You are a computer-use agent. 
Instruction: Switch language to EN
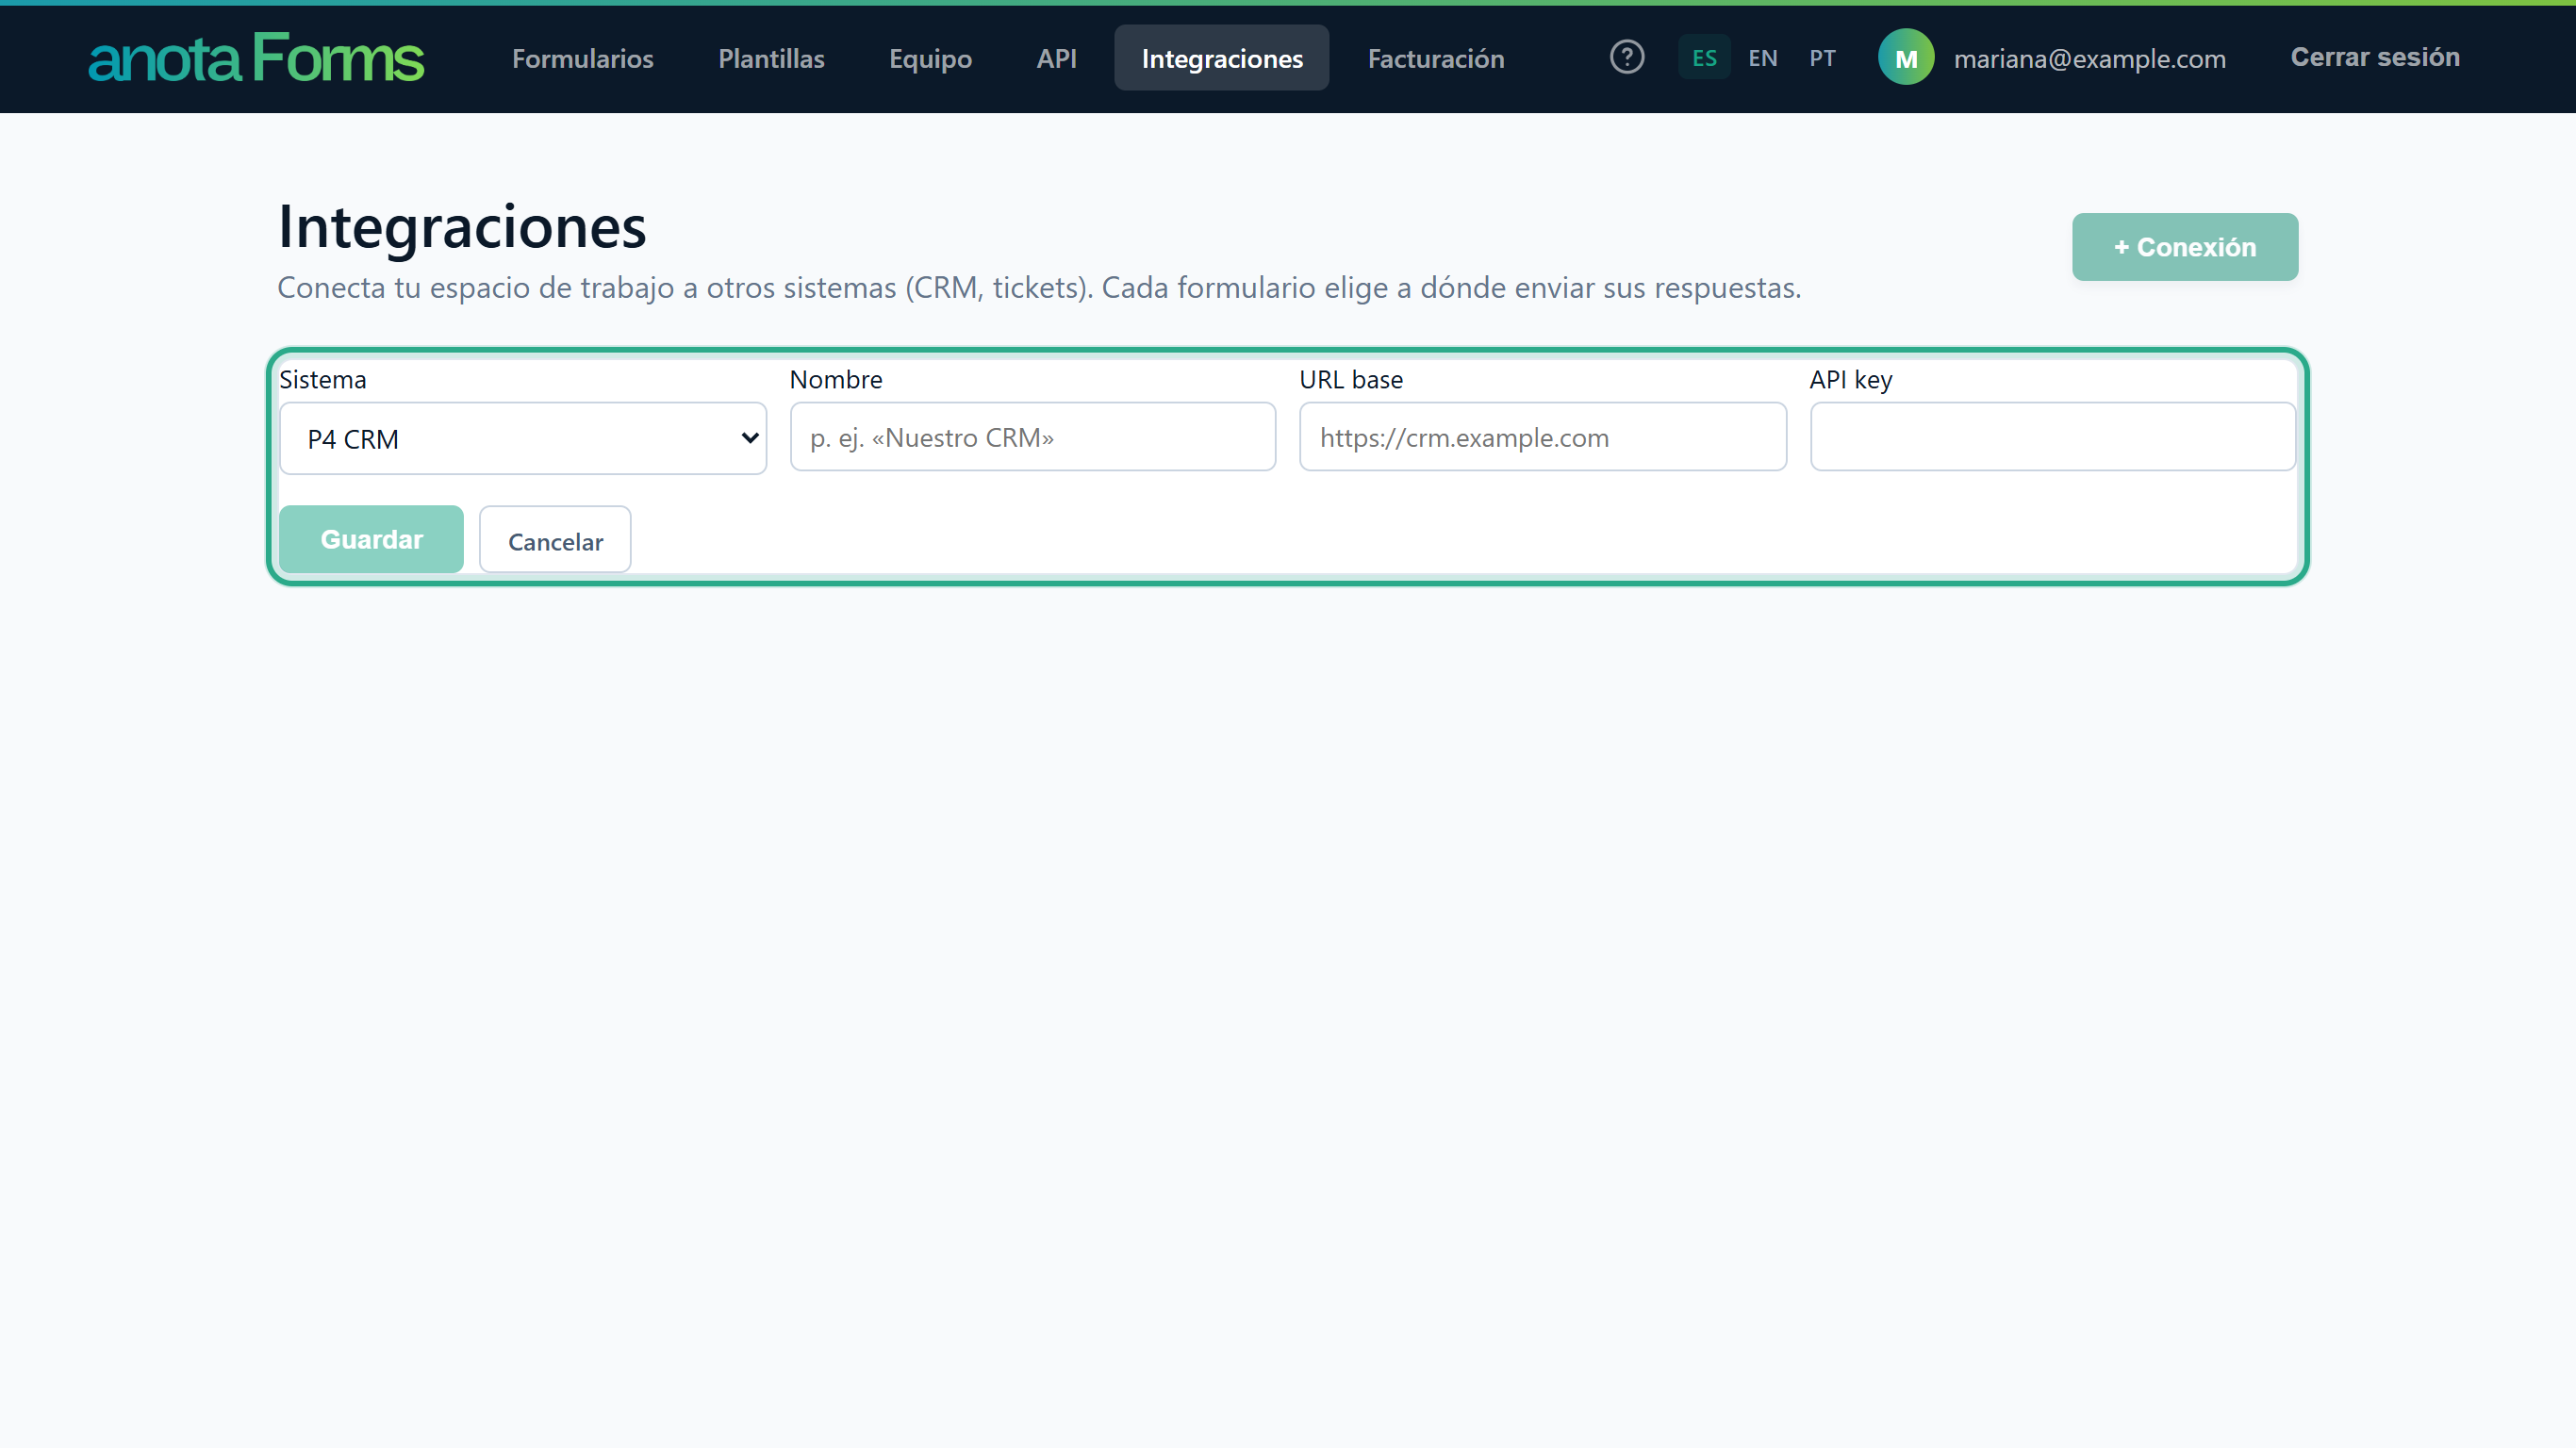click(1762, 58)
